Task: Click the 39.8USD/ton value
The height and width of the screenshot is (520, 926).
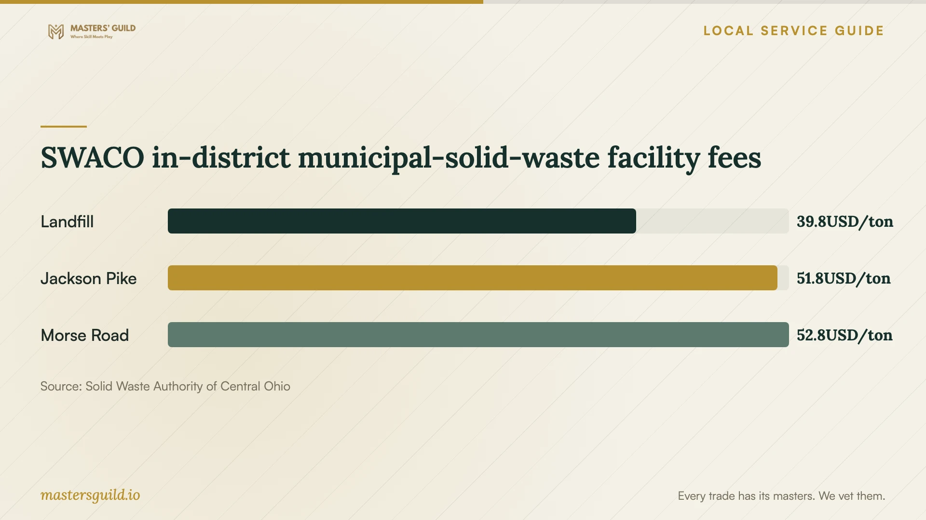Action: click(844, 221)
